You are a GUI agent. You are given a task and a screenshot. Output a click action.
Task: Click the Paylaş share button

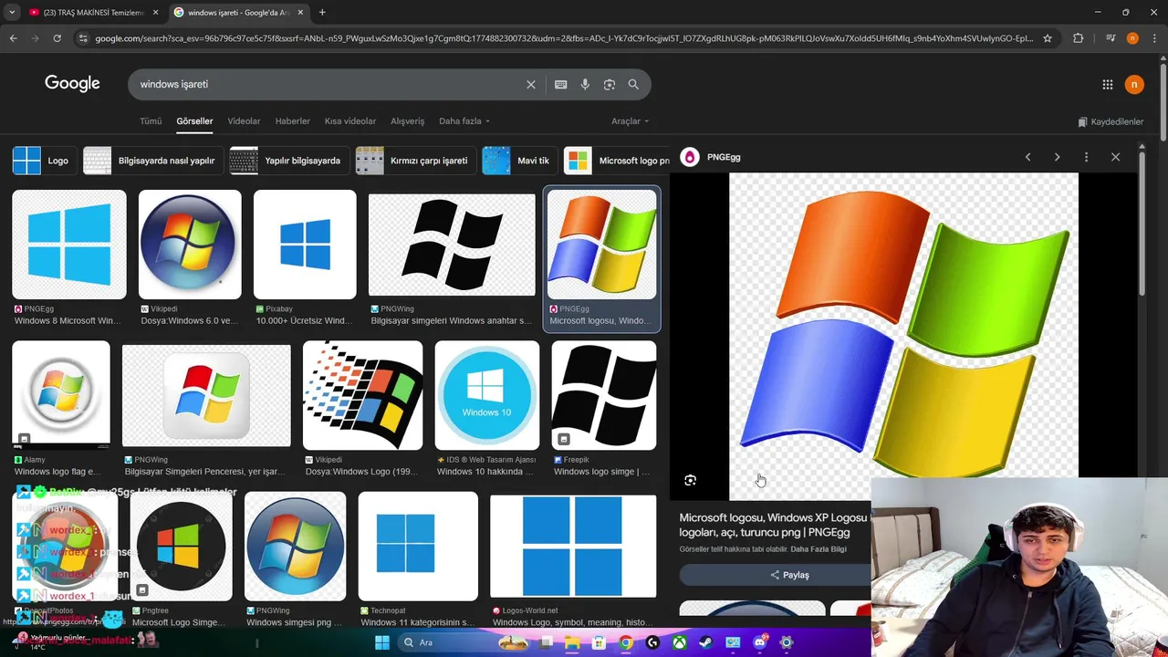point(790,575)
